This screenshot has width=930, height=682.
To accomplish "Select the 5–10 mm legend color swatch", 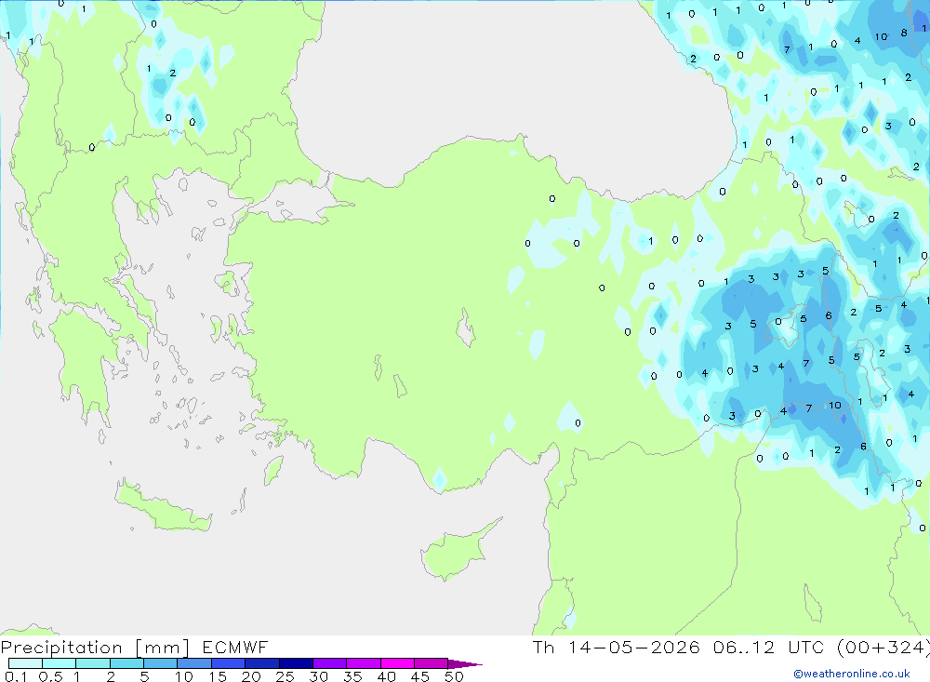I will tap(161, 663).
